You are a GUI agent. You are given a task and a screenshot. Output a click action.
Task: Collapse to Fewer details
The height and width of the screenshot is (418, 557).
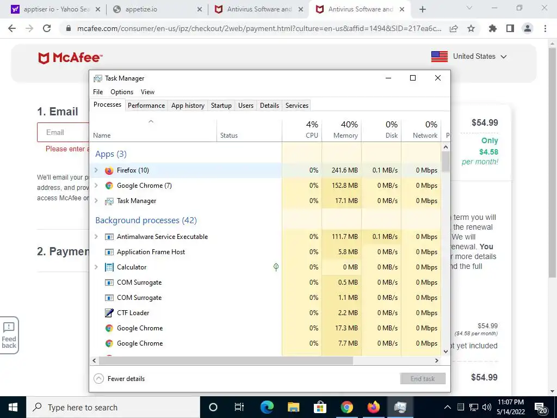(x=119, y=379)
